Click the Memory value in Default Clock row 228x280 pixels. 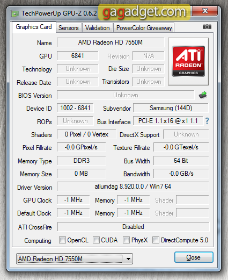point(134,213)
